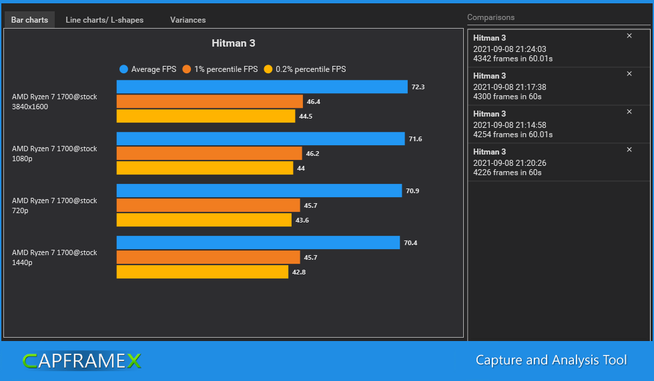654x381 pixels.
Task: Toggle the Average FPS legend marker
Action: pos(123,69)
